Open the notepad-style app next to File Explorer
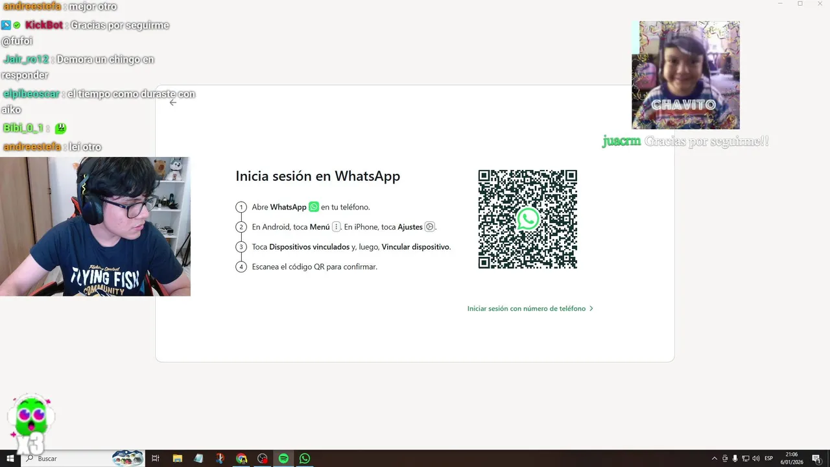830x467 pixels. coord(198,459)
